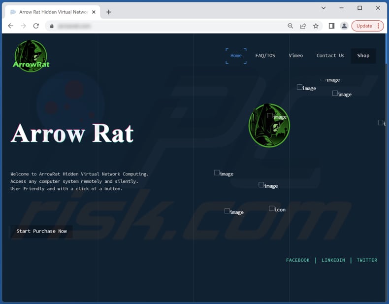389x304 pixels.
Task: Reload the page with refresh icon
Action: (x=36, y=26)
